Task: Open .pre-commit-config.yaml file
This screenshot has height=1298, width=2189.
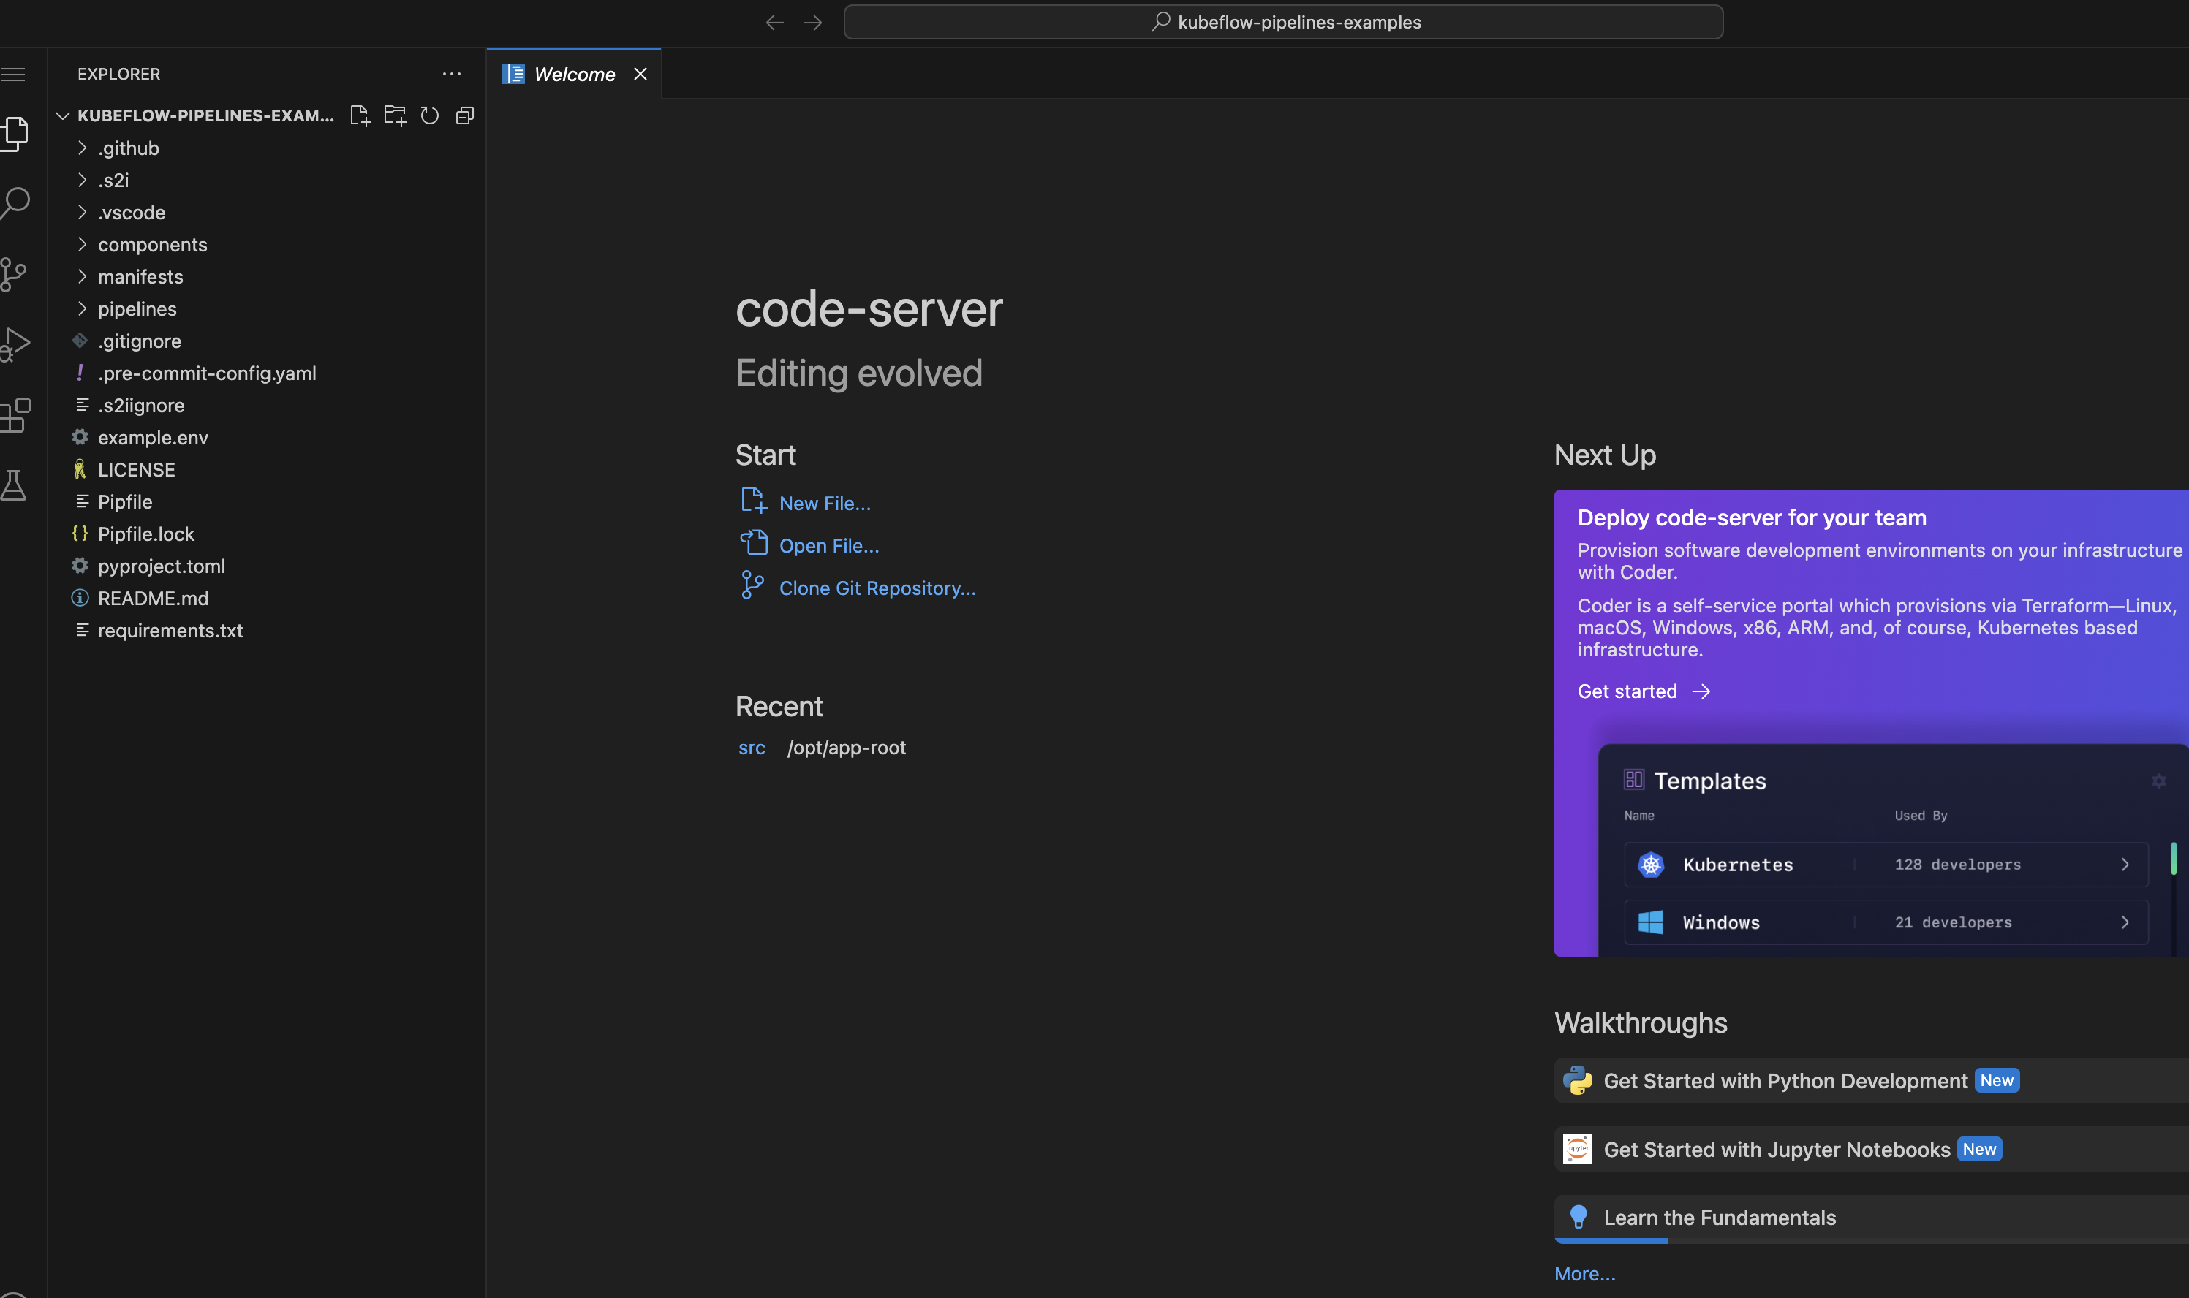Action: pos(208,373)
